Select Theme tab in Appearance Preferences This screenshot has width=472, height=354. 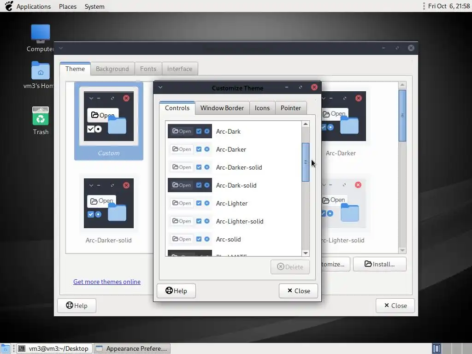(75, 69)
